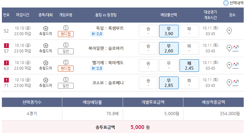245x133 pixels.
Task: Click the soccer ball icon in row 63
Action: point(46,63)
